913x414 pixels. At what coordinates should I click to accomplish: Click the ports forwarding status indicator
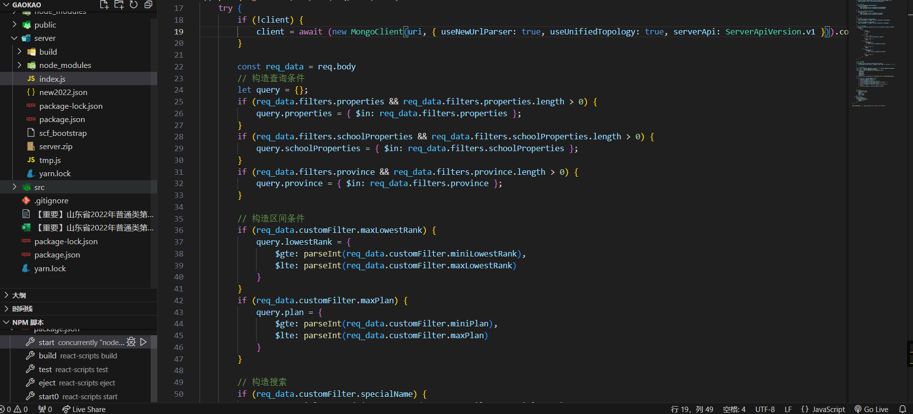point(45,409)
